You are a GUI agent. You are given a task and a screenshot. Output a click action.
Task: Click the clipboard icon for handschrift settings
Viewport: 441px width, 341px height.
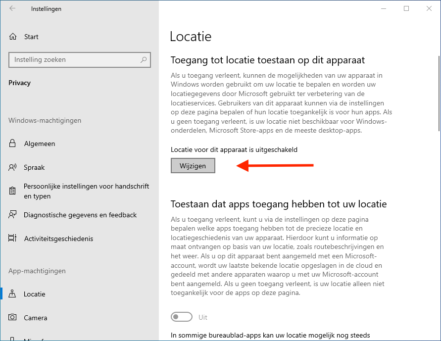(x=13, y=191)
